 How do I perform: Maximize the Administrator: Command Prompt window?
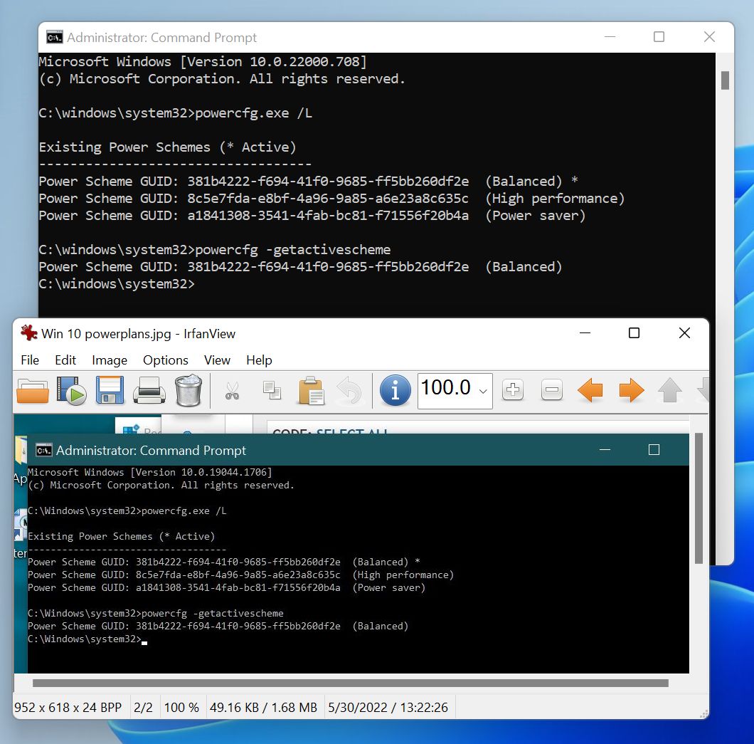coord(659,37)
